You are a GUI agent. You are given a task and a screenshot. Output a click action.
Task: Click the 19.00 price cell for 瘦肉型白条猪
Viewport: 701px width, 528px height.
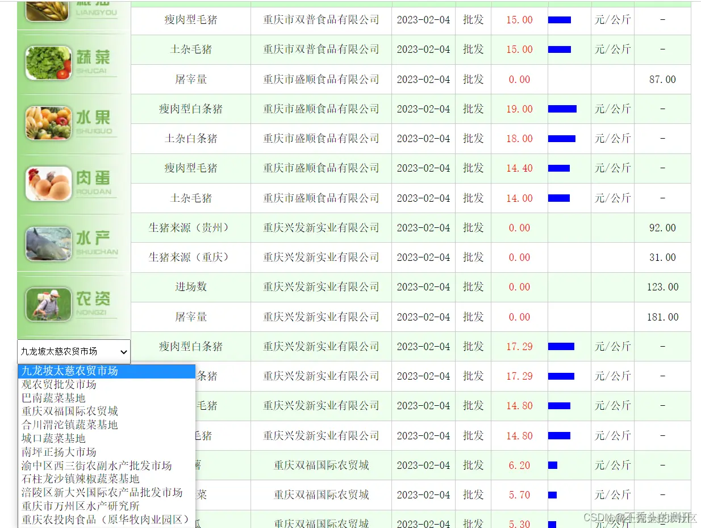coord(518,109)
